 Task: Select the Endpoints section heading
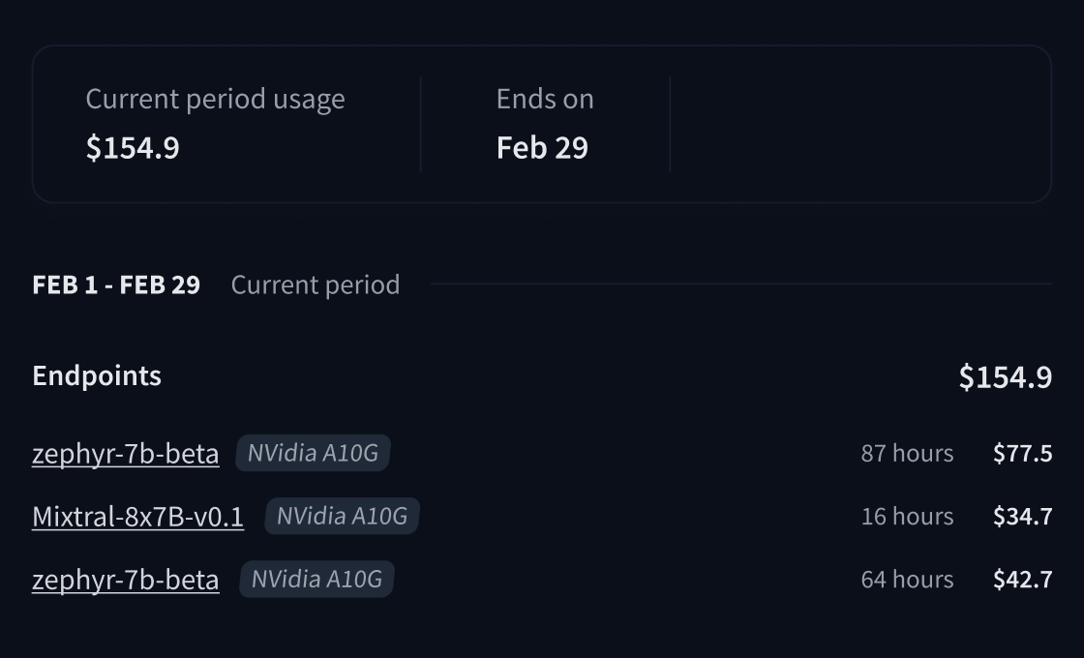coord(97,375)
